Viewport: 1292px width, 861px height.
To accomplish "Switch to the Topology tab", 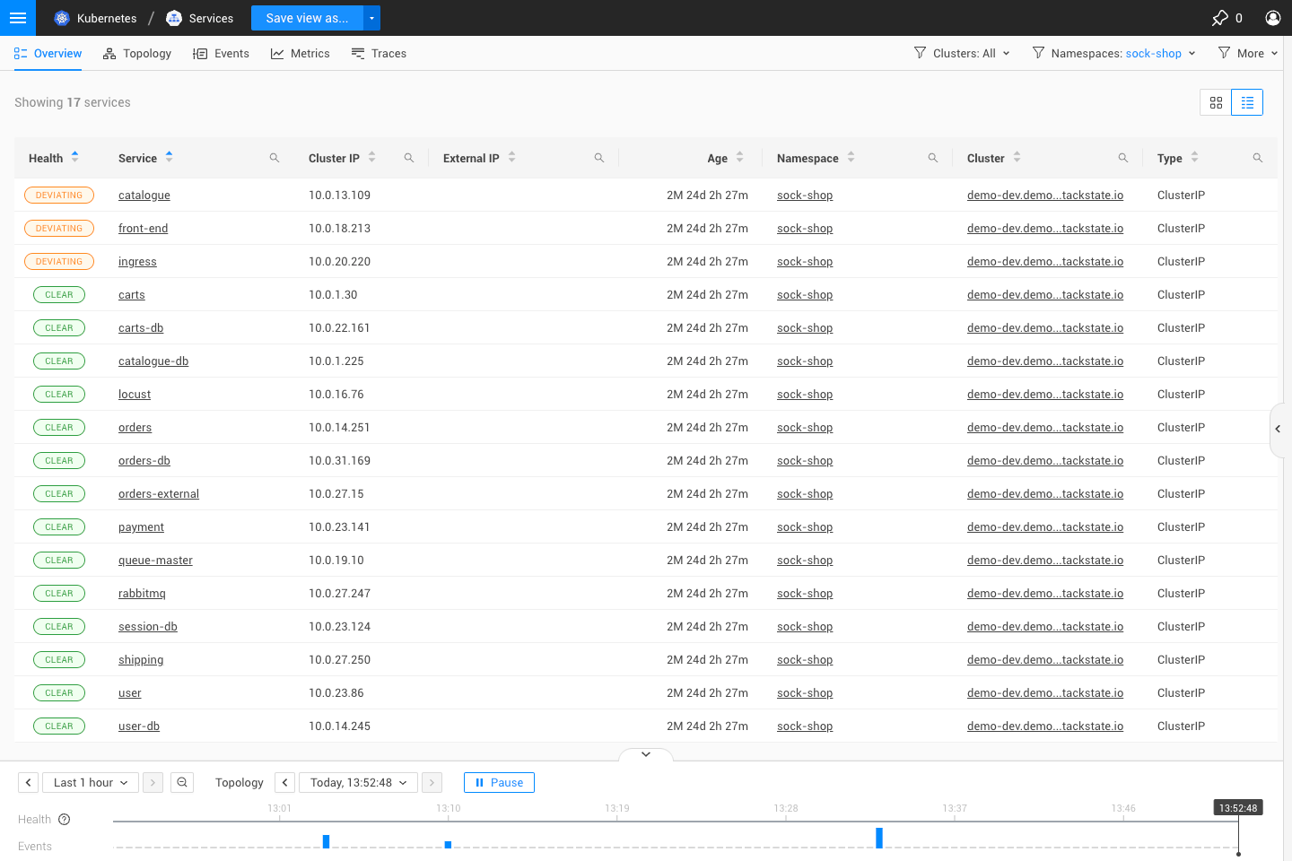I will 136,53.
